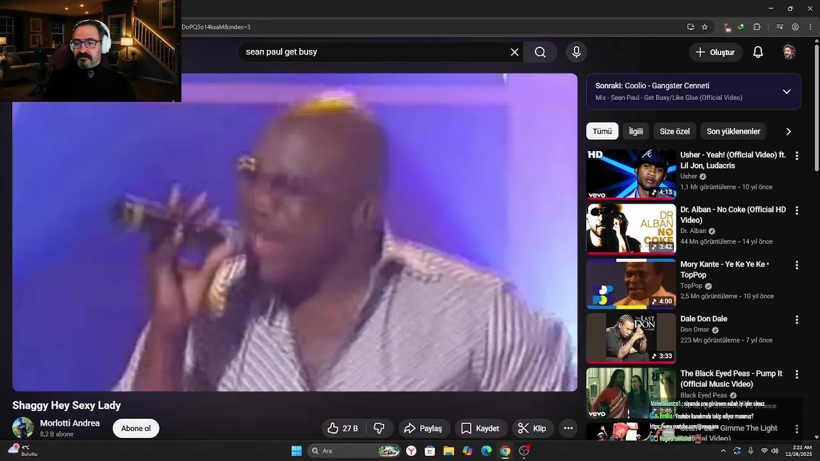Screen dimensions: 820x461
Task: Like the video with thumbs up
Action: coord(343,428)
